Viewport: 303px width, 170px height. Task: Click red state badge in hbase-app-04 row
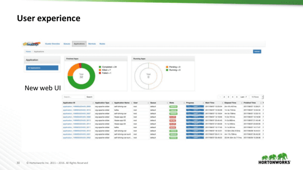tap(172, 124)
